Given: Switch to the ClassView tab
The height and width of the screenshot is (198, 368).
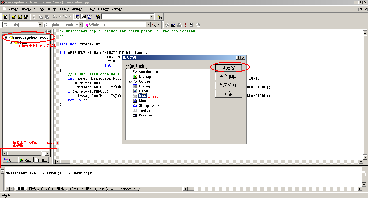Looking at the screenshot, I should point(10,160).
